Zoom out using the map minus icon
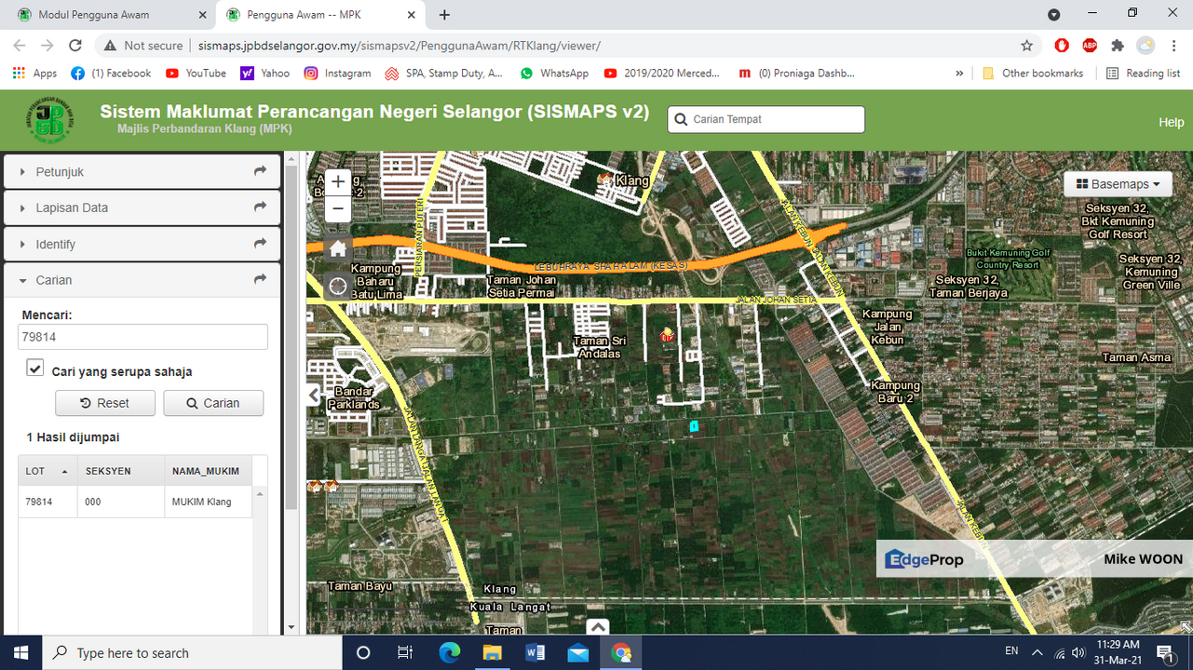Screen dimensions: 1193x670 337,208
